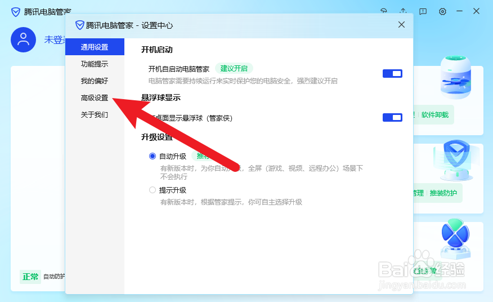Click the 有新版本时，根据管家提示 description text
This screenshot has height=302, width=493.
click(x=231, y=202)
